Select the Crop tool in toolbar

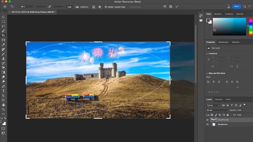point(3,35)
